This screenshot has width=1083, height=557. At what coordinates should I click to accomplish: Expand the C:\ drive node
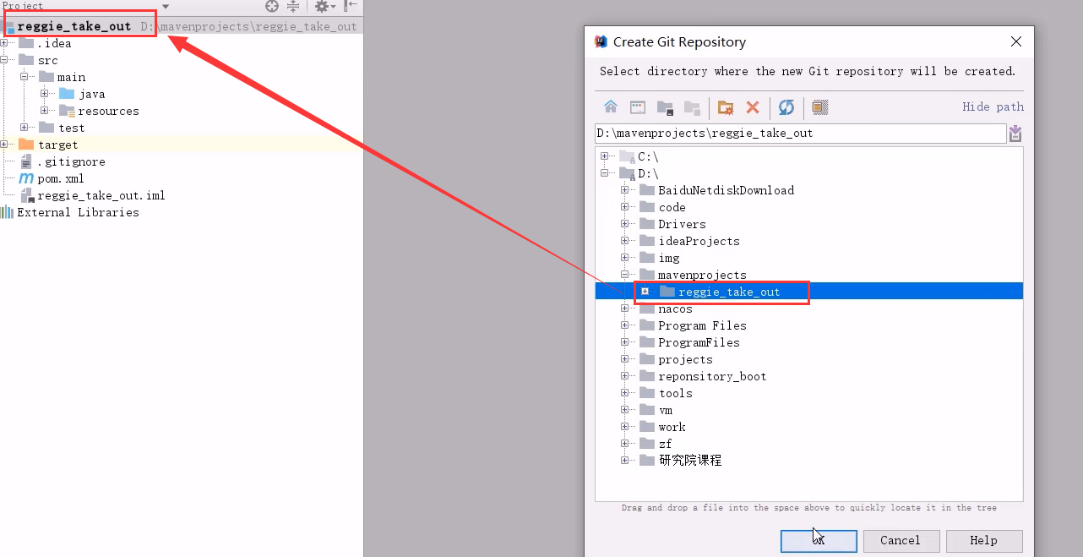point(604,156)
